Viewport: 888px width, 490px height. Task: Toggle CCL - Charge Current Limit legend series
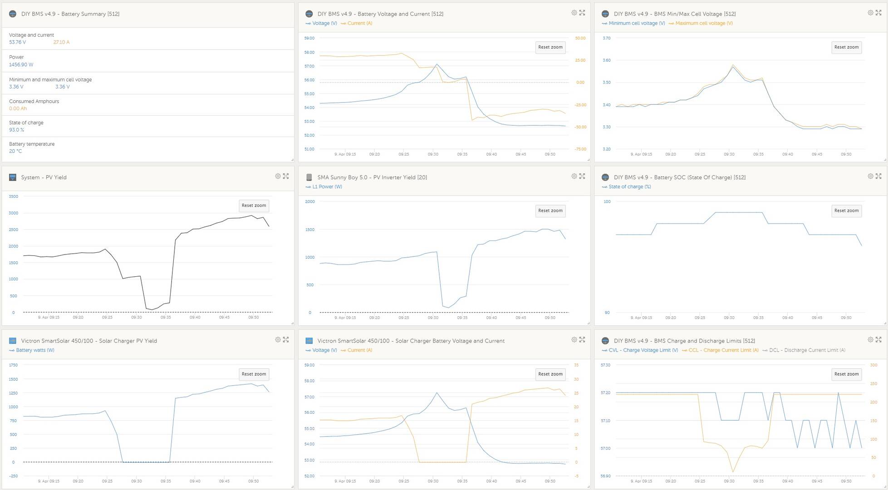click(x=720, y=350)
